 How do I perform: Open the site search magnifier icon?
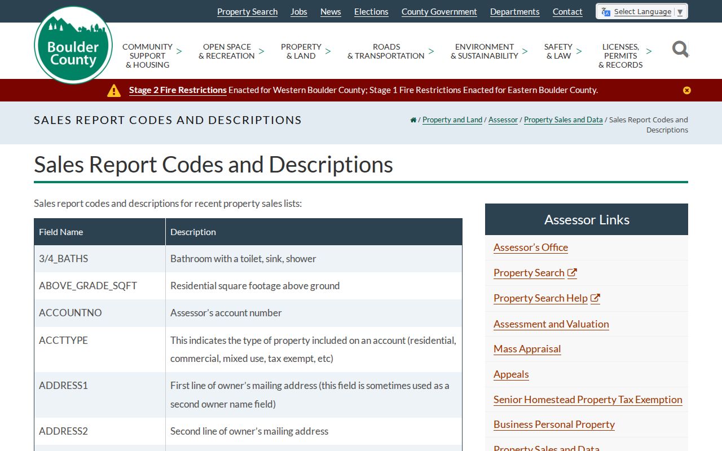680,49
